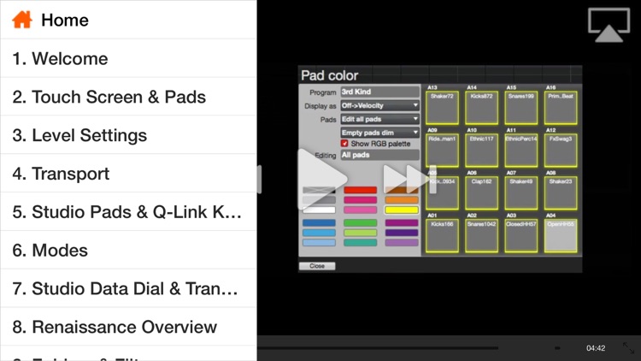Open the Empty pads dim dropdown
Viewport: 641px width, 361px height.
[379, 133]
